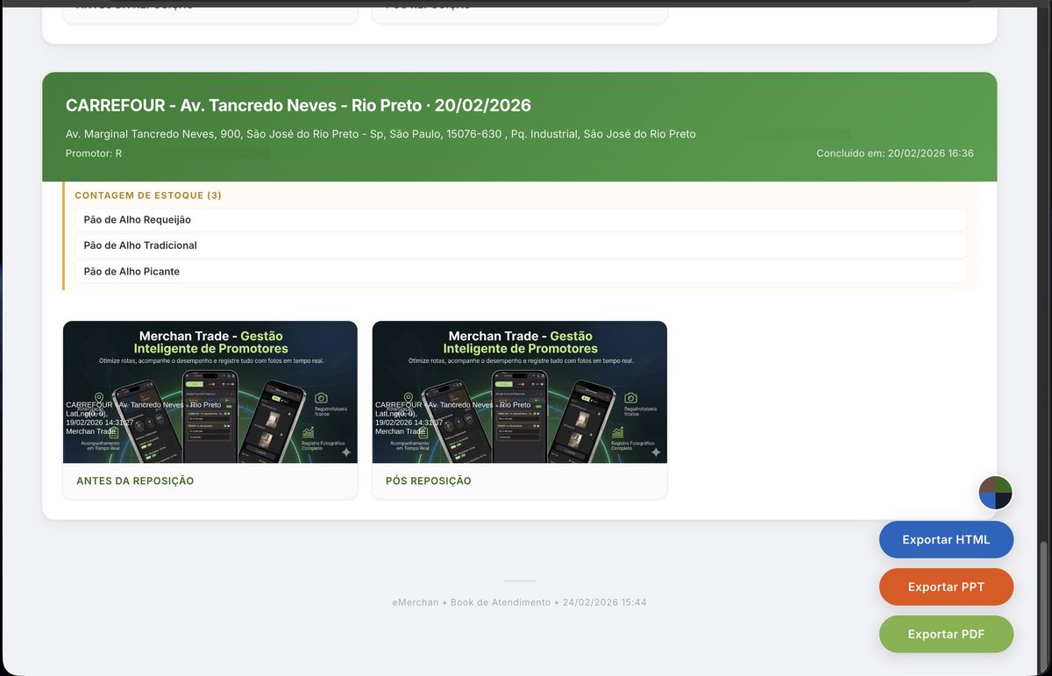Click the sparkle icon in the Antes da Reposição photo
This screenshot has width=1052, height=676.
pyautogui.click(x=346, y=452)
